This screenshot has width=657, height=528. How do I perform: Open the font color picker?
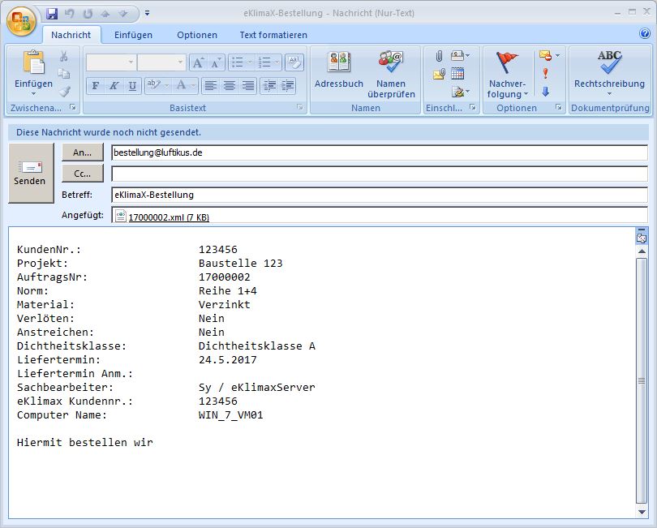(x=182, y=85)
